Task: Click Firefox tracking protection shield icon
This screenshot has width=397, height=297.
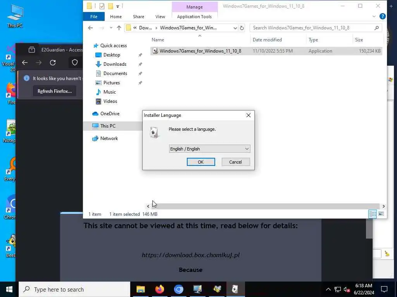Action: point(75,62)
